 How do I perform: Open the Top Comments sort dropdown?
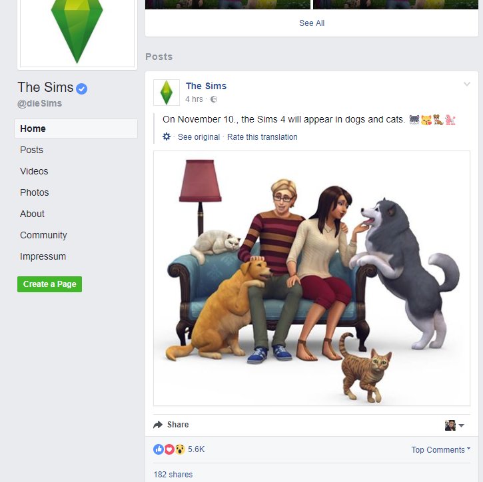coord(441,449)
